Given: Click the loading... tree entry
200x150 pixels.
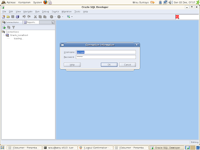Looking at the screenshot, I should (19, 39).
